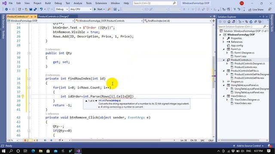The image size is (275, 154).
Task: Click the Navigate Backward toolbar icon
Action: [6, 9]
